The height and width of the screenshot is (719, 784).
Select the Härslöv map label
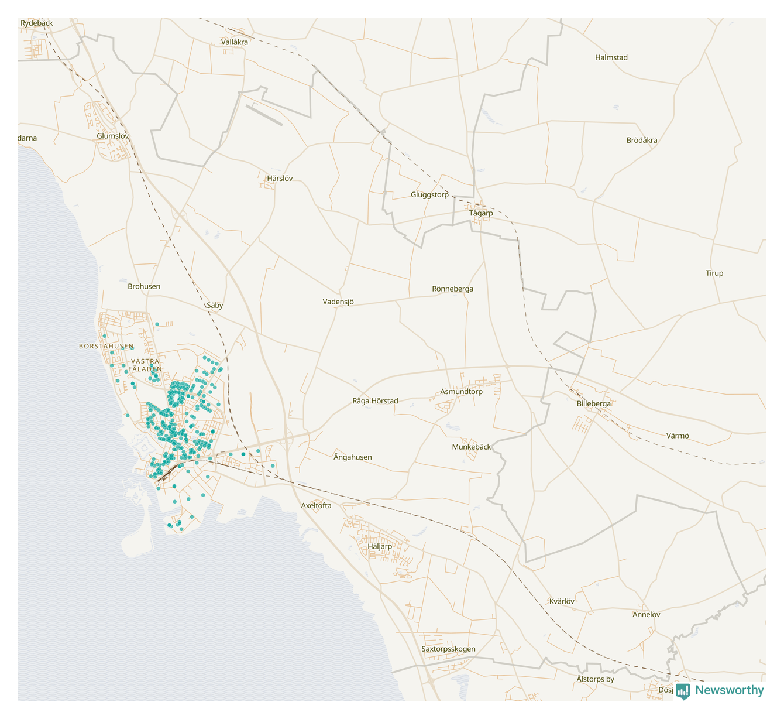pyautogui.click(x=279, y=178)
